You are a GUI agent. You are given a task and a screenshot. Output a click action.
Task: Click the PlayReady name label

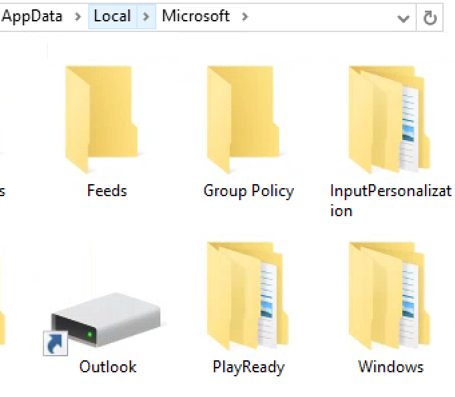249,368
